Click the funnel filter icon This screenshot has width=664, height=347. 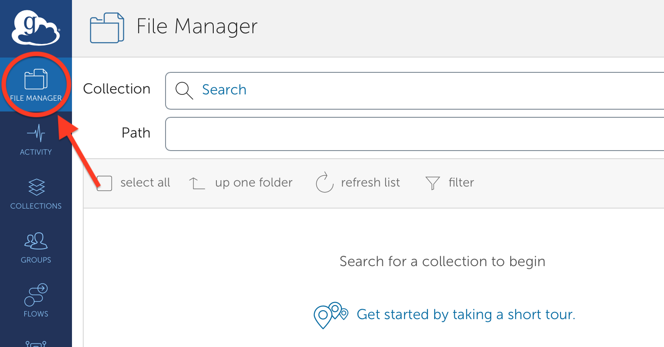click(432, 183)
